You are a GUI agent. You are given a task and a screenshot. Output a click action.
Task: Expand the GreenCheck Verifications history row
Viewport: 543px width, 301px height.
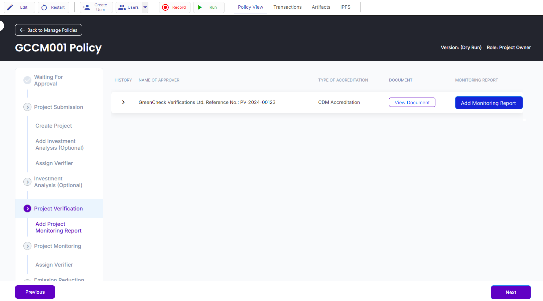pos(123,102)
